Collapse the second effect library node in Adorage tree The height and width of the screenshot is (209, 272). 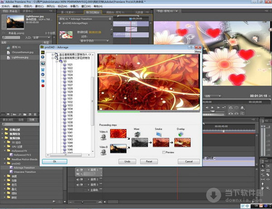(53, 58)
